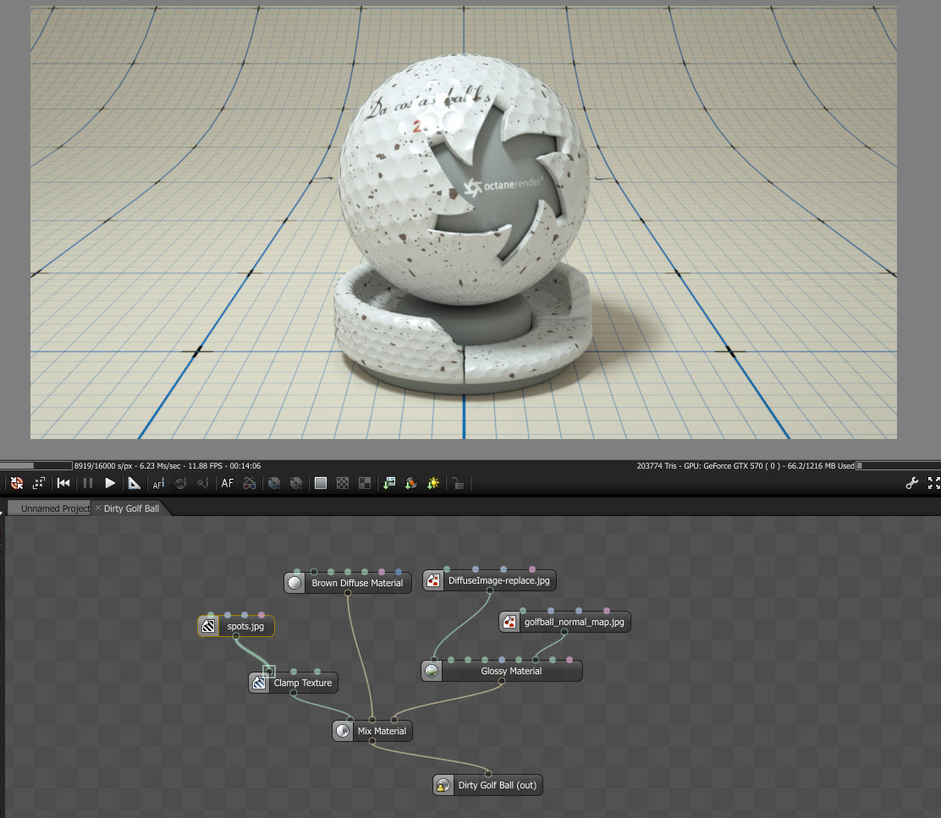Toggle the viewport lock padlock icon
The image size is (941, 818).
coord(458,483)
